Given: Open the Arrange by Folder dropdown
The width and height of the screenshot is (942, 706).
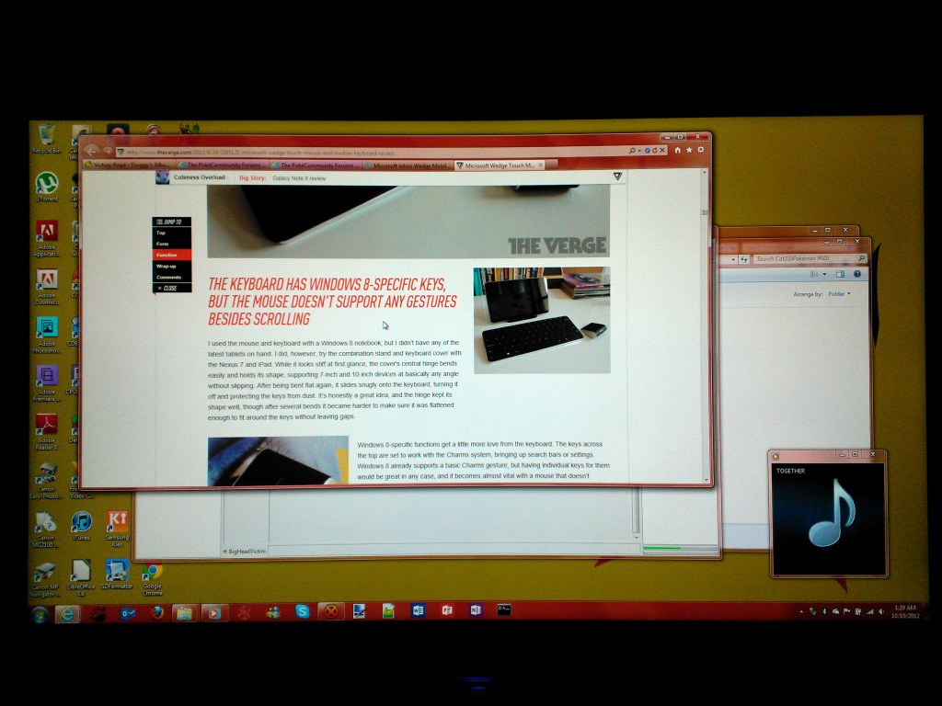Looking at the screenshot, I should click(837, 294).
